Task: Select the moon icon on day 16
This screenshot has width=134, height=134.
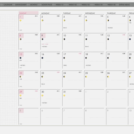Action: 43,58
